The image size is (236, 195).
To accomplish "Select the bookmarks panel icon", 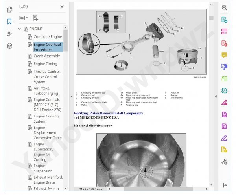I will click(x=9, y=22).
